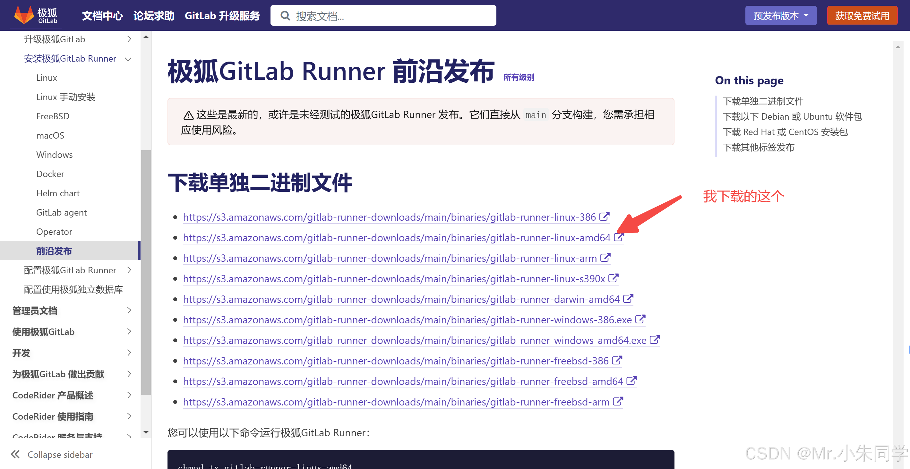Open 预发布版本 version dropdown
910x469 pixels.
coord(781,15)
